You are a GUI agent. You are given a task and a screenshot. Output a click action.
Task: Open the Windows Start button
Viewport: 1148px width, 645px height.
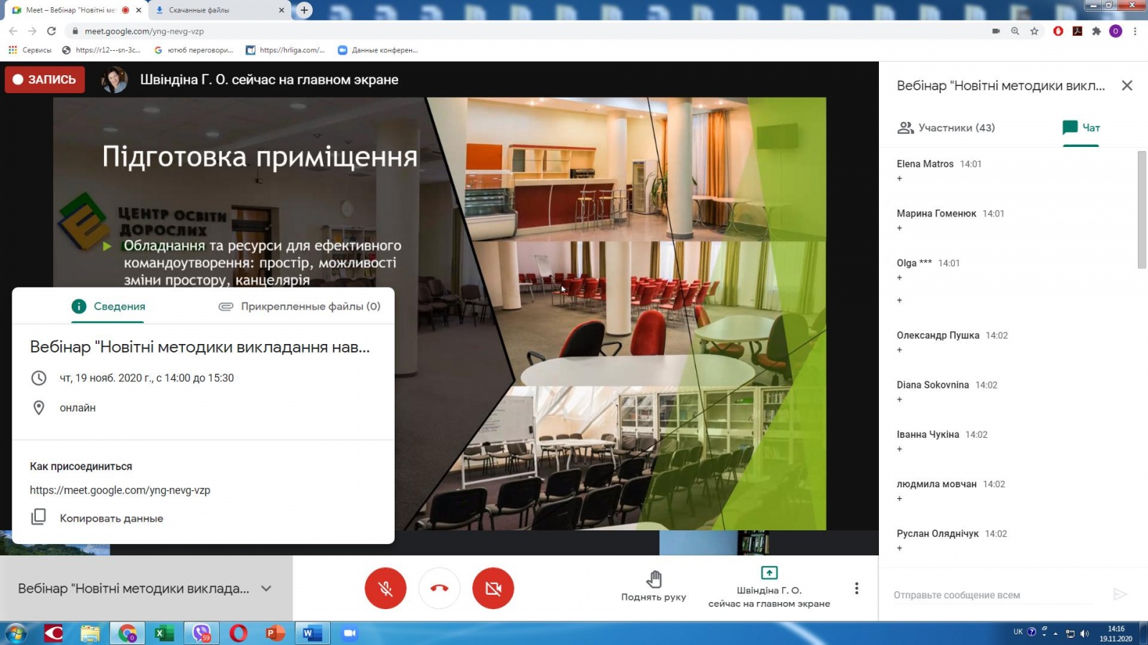pos(16,633)
